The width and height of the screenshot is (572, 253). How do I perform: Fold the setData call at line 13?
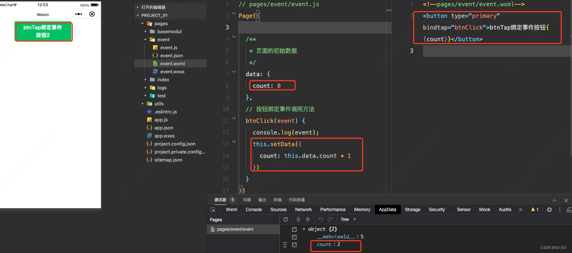point(234,142)
